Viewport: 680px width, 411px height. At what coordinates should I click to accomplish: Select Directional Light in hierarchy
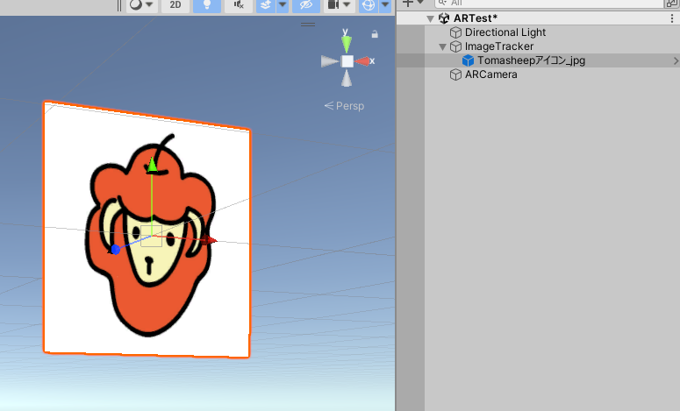[505, 32]
